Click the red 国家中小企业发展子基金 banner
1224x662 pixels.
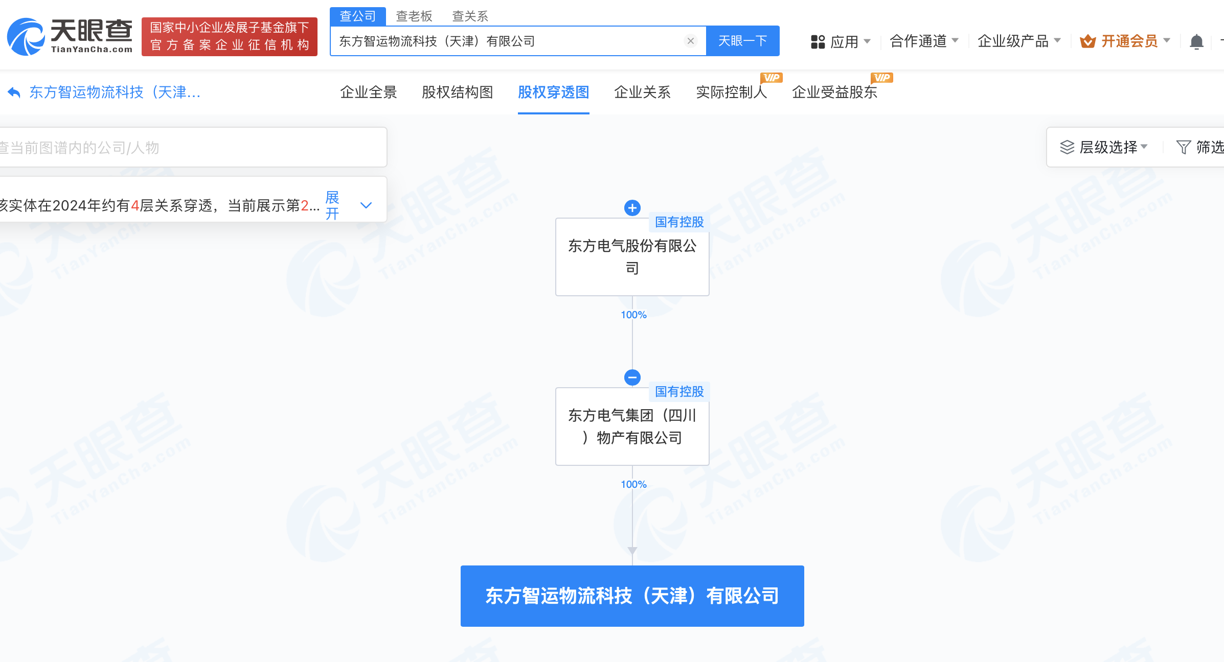point(230,36)
